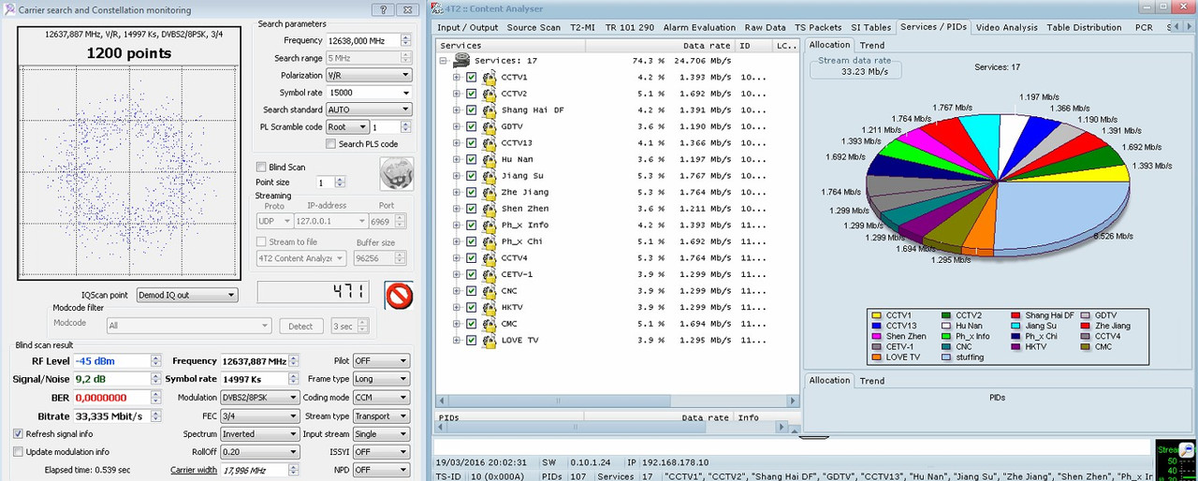Enable the Search PLS code checkbox
The width and height of the screenshot is (1198, 481).
click(x=330, y=144)
